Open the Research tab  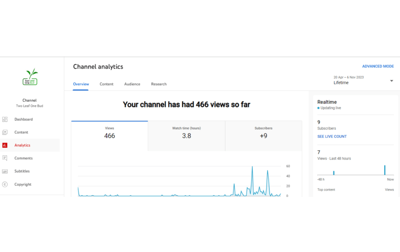coord(159,84)
